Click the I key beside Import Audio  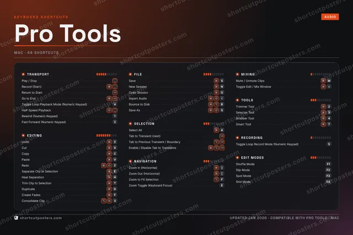click(222, 99)
